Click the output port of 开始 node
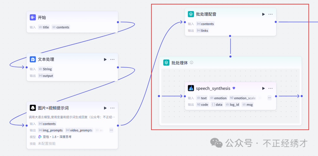Image resolution: width=318 pixels, height=156 pixels. click(118, 22)
